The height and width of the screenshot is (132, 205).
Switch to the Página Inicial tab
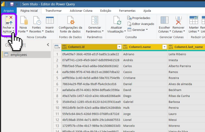click(x=29, y=11)
